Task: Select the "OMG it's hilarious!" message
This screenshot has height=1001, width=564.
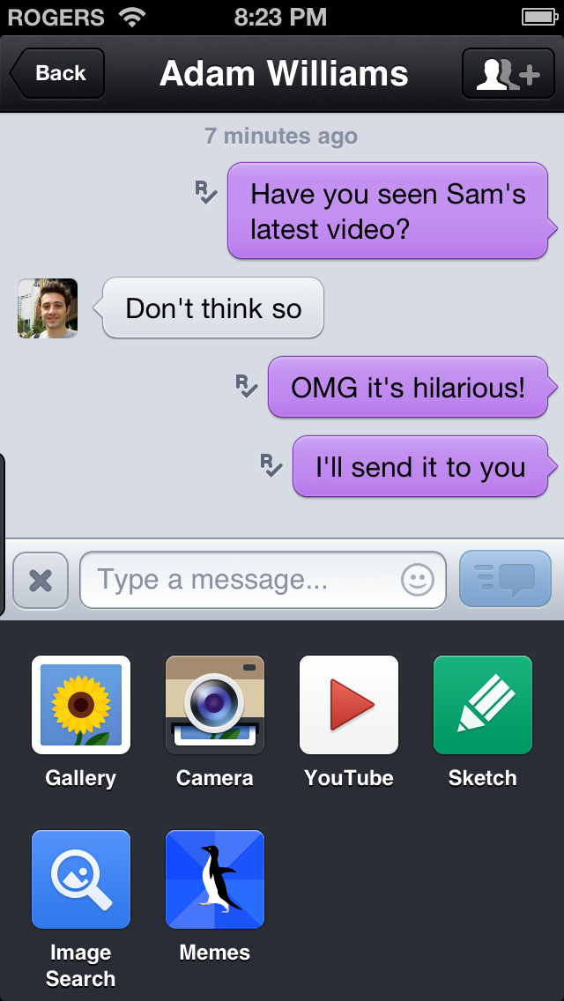Action: [408, 387]
